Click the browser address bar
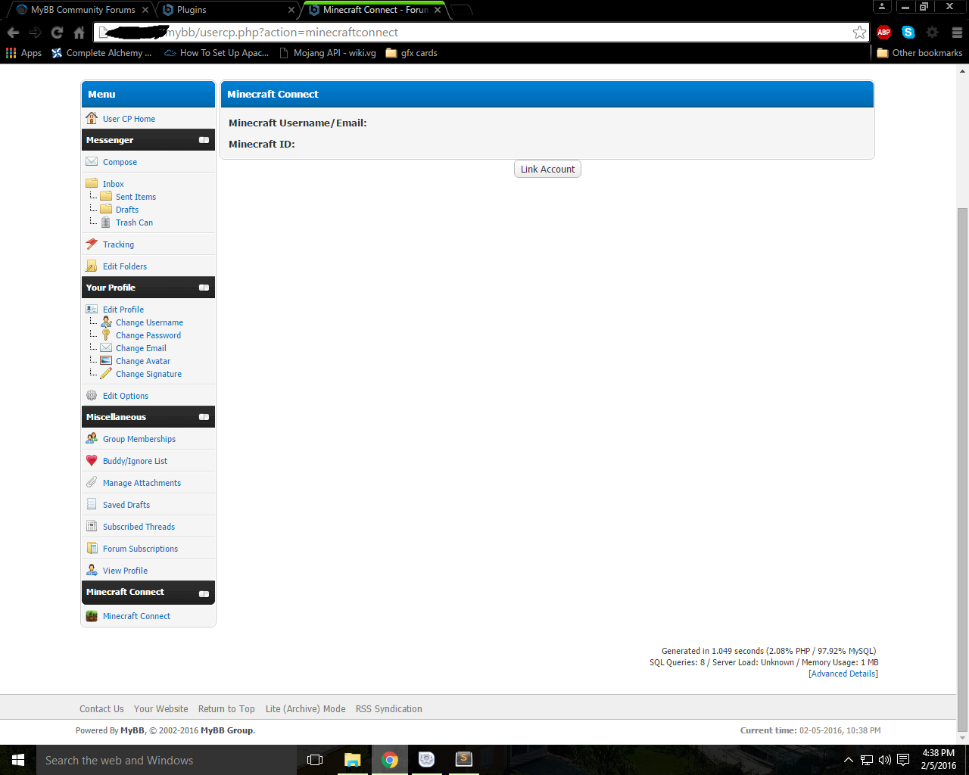969x775 pixels. coord(481,32)
